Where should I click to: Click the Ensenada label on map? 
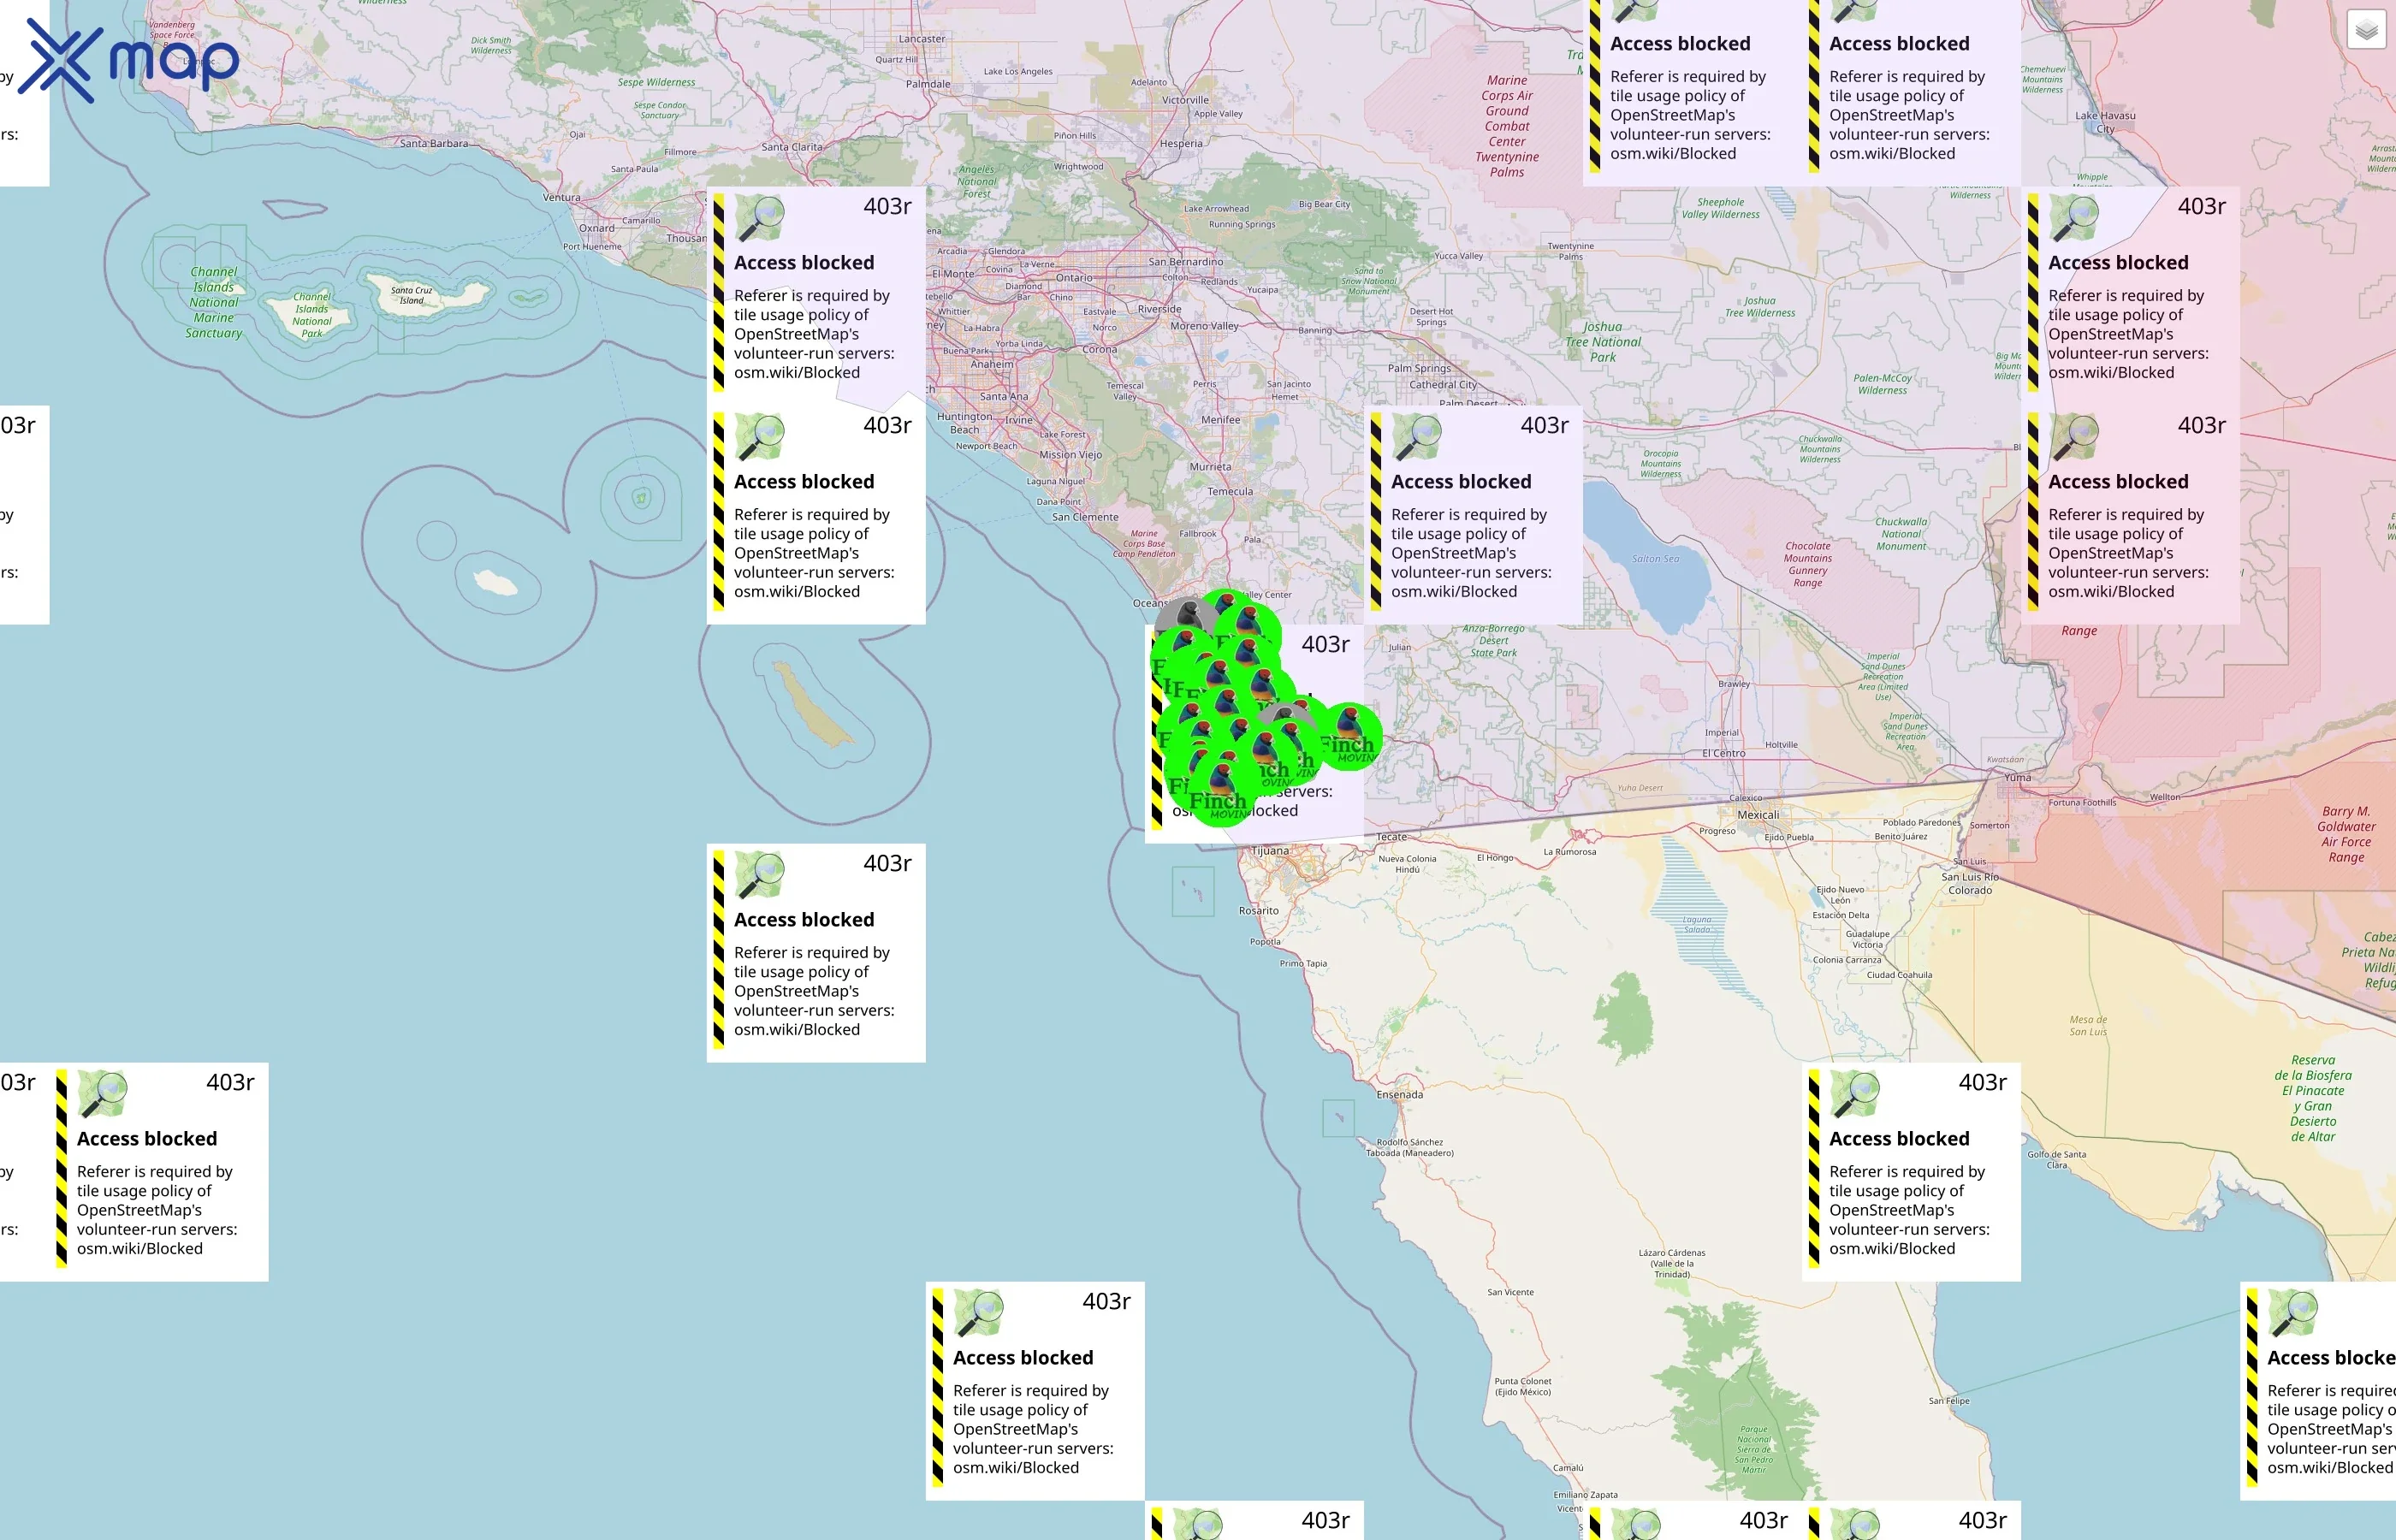(x=1399, y=1095)
